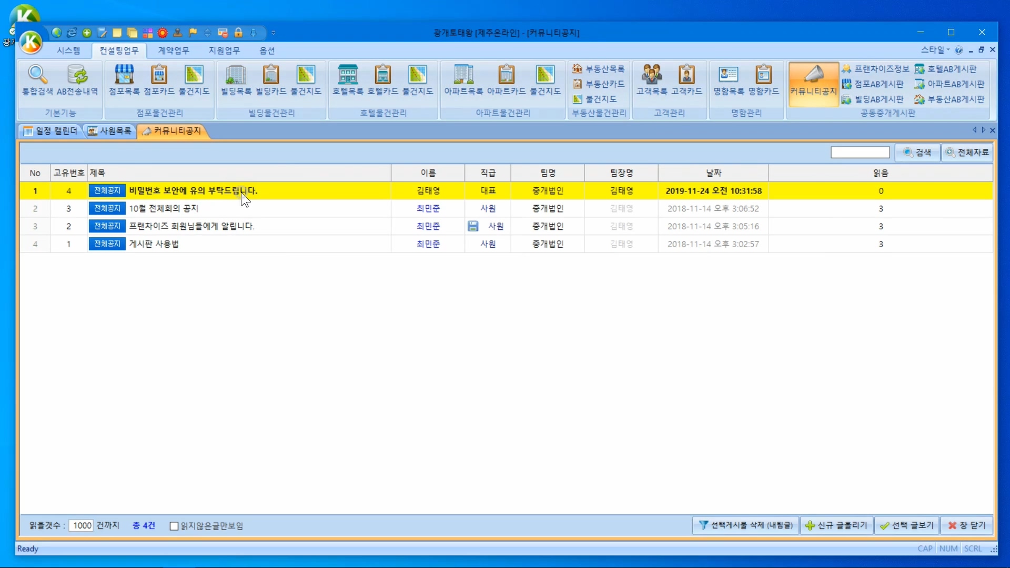Expand the quick access toolbar dropdown arrow
Image resolution: width=1010 pixels, height=568 pixels.
[x=274, y=33]
